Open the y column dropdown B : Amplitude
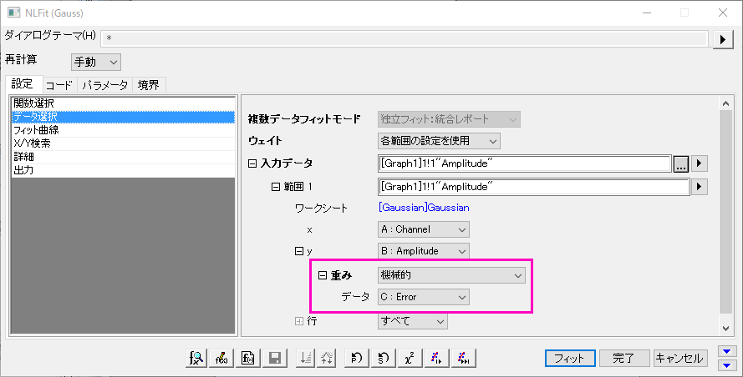The image size is (743, 377). coord(424,251)
